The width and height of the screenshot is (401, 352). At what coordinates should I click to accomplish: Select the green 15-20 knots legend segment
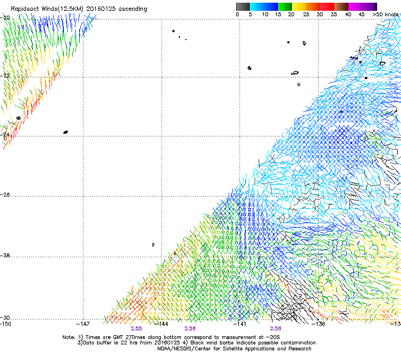tap(285, 6)
